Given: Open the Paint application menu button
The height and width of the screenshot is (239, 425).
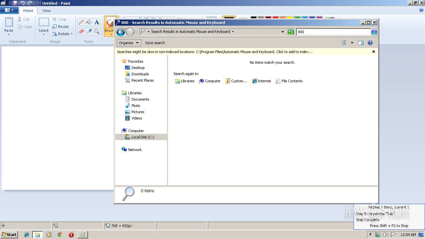Looking at the screenshot, I should pos(9,10).
